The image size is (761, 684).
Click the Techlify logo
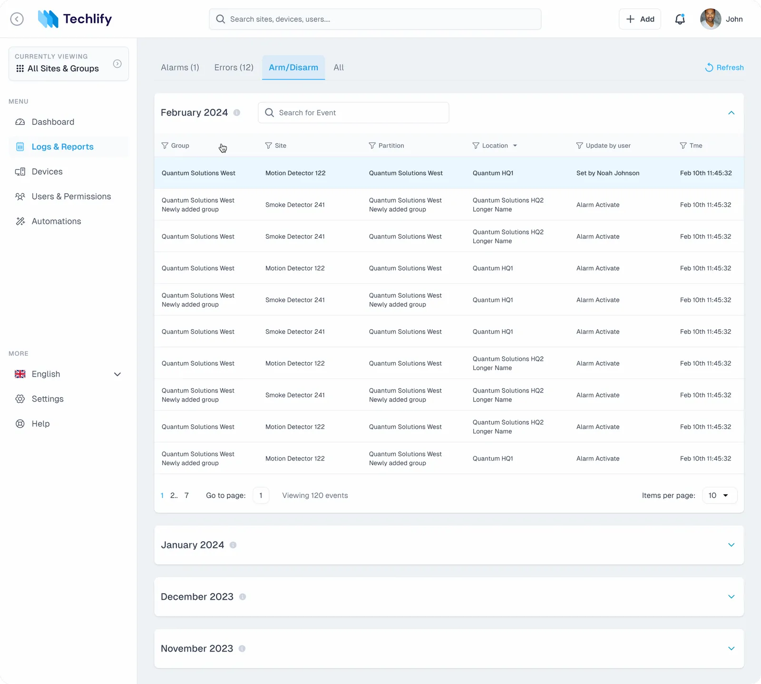click(75, 19)
